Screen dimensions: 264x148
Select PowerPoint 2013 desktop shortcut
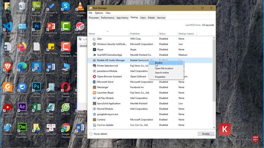[51, 29]
